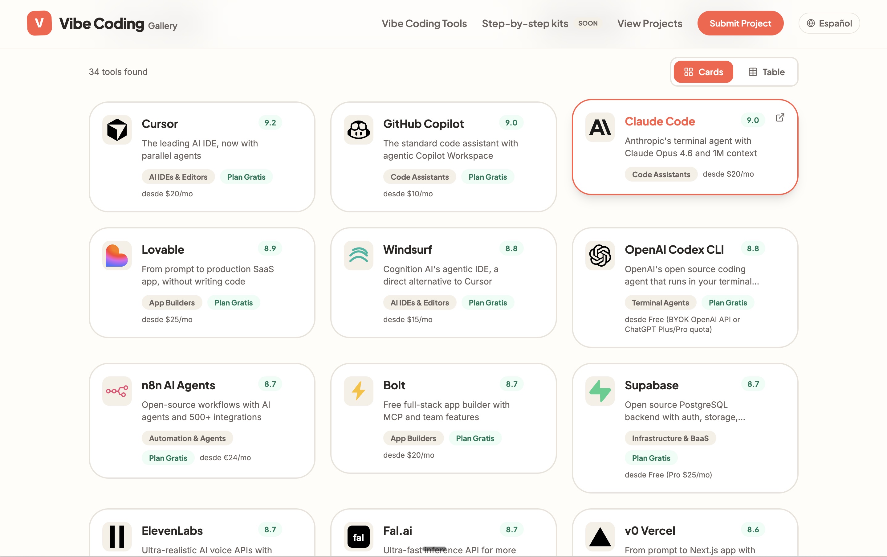Open the OpenAI Codex CLI title

click(x=674, y=249)
